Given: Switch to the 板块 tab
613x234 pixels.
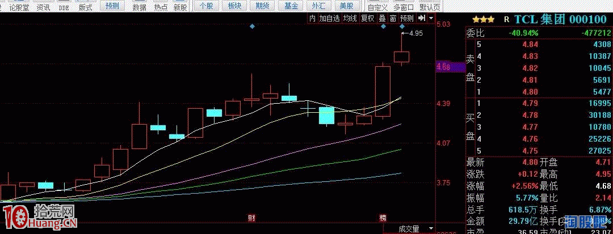Looking at the screenshot, I should pyautogui.click(x=234, y=6).
